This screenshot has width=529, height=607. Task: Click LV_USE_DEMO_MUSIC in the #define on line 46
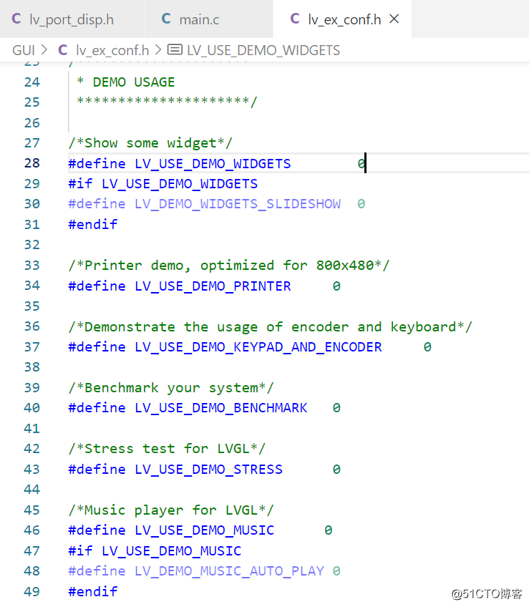(205, 530)
